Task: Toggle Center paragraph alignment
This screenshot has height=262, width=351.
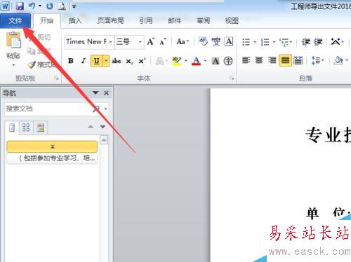Action: (259, 60)
